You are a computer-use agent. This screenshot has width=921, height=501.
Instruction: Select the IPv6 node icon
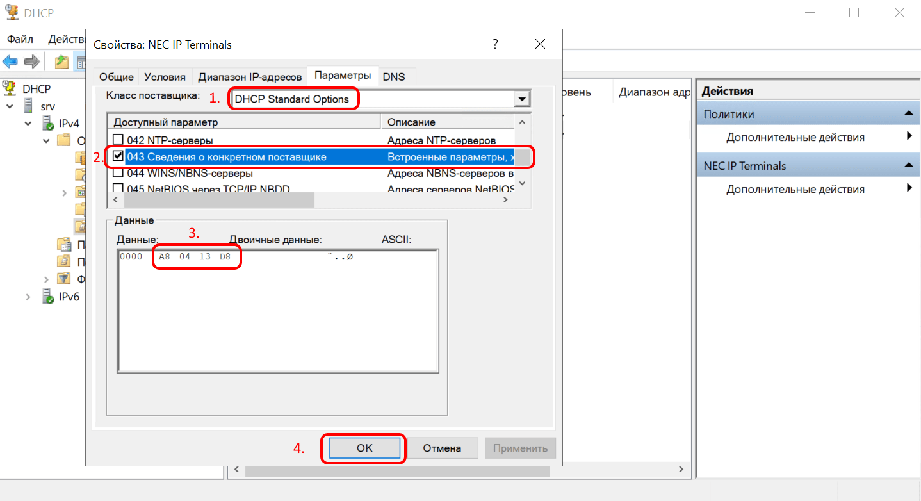(47, 297)
